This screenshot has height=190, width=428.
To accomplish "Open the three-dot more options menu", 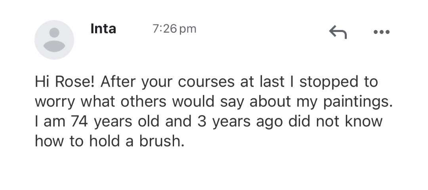I will pos(381,32).
